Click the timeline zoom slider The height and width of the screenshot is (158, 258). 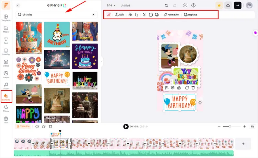230,126
